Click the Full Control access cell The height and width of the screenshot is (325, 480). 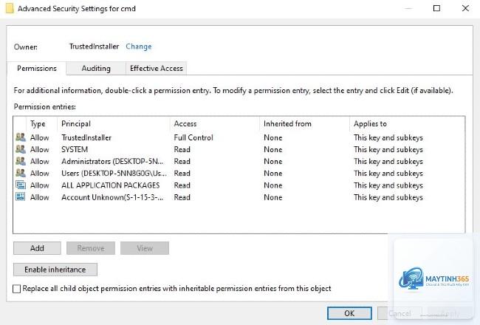[x=193, y=137]
